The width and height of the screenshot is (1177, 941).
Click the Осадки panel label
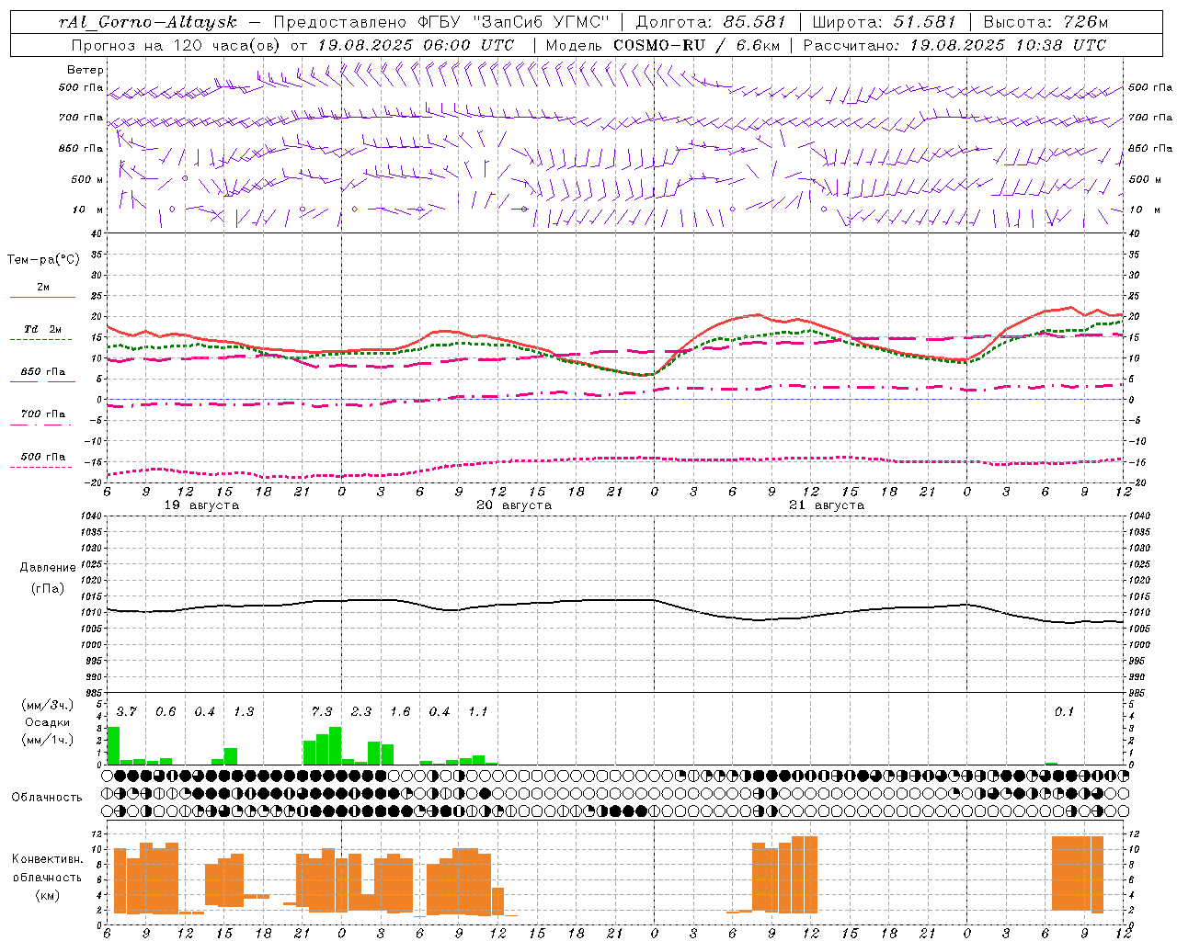[x=47, y=722]
